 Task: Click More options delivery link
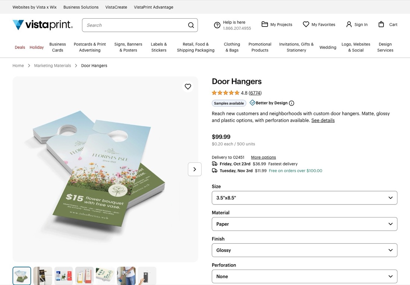[263, 157]
